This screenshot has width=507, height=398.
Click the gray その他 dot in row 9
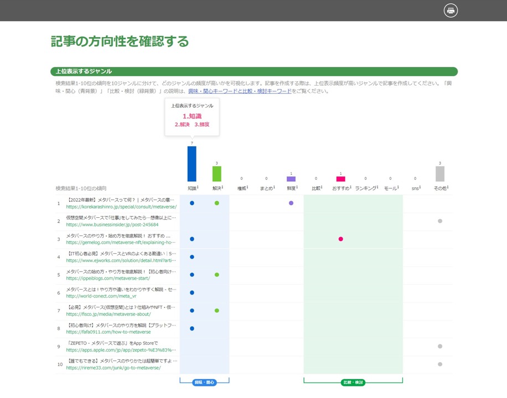pos(439,346)
